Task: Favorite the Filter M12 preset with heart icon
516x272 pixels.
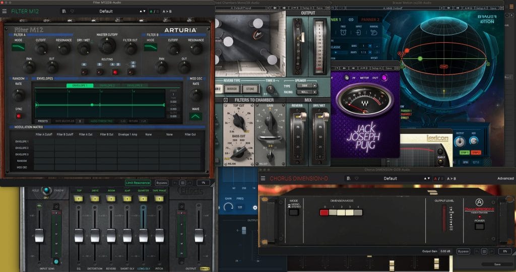Action: 72,11
